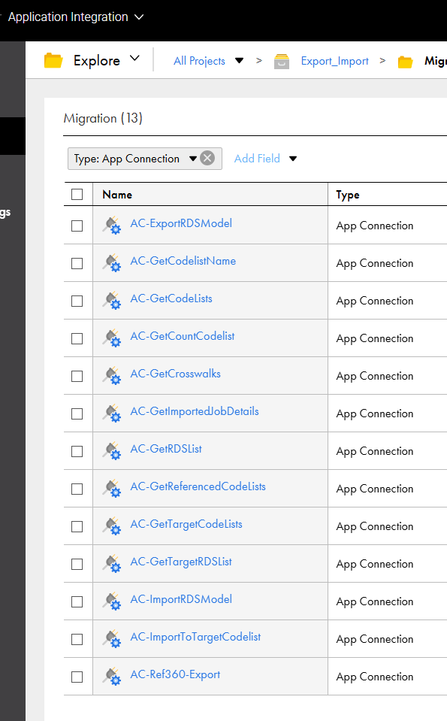Click the app connection icon beside AC-Ref360-Export
Image resolution: width=447 pixels, height=721 pixels.
[x=112, y=677]
